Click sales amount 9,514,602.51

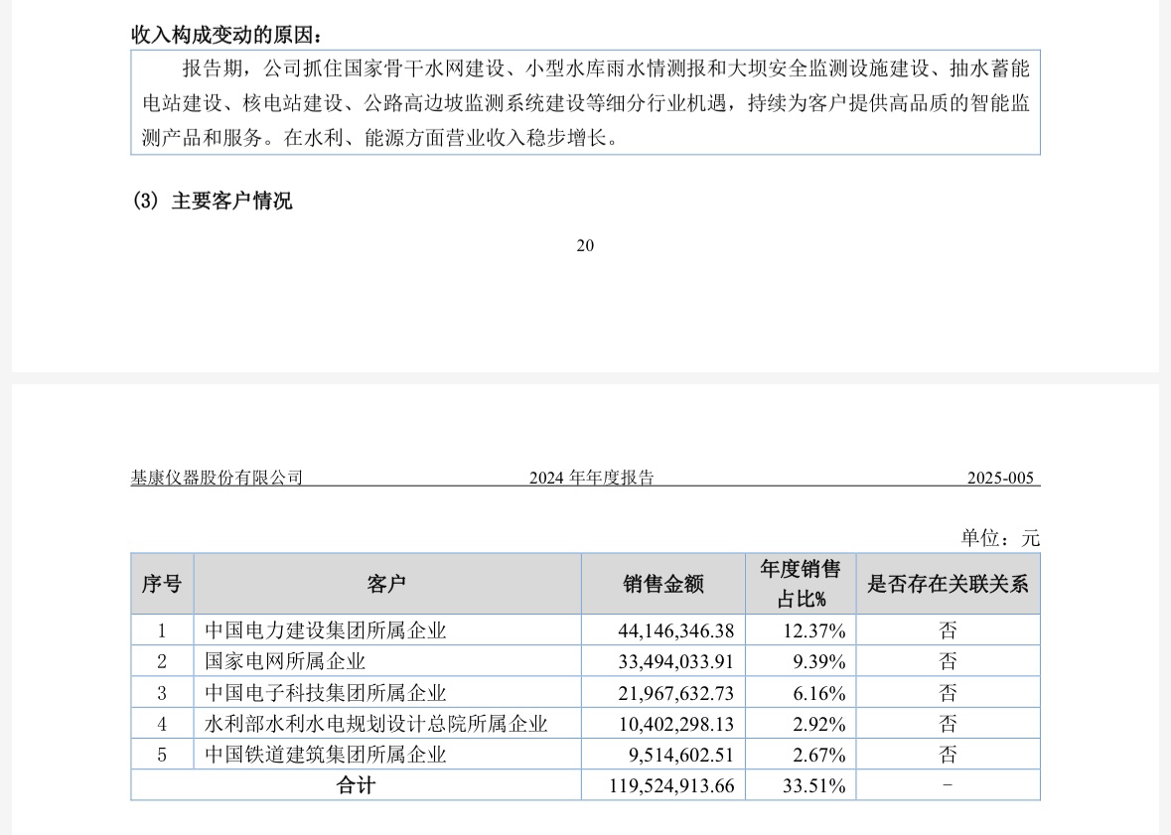[681, 756]
